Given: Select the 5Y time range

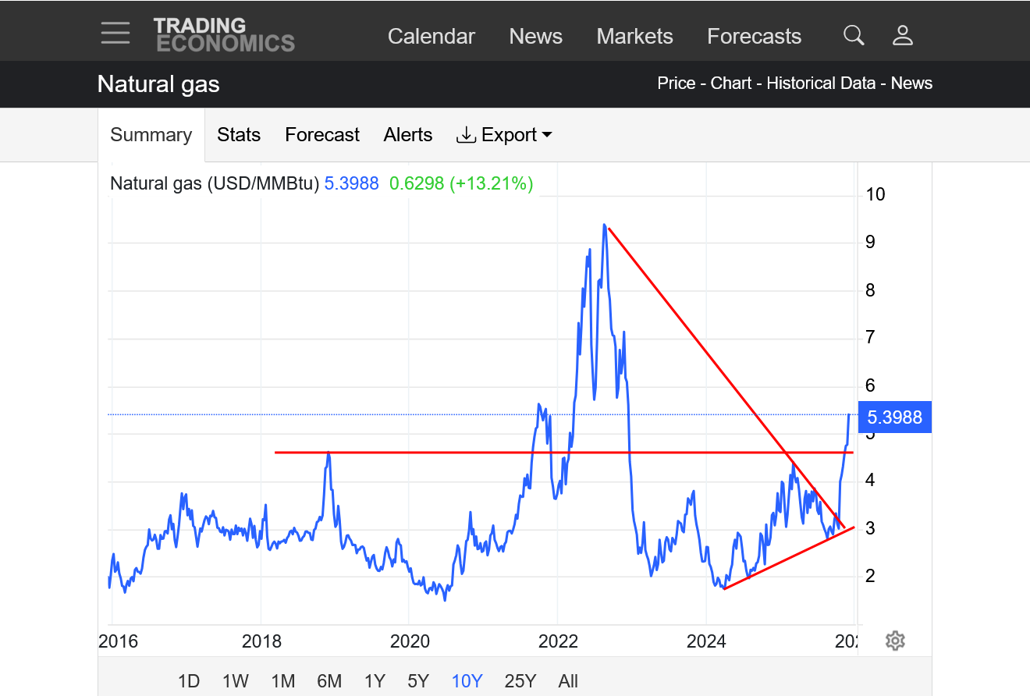Looking at the screenshot, I should (x=418, y=681).
